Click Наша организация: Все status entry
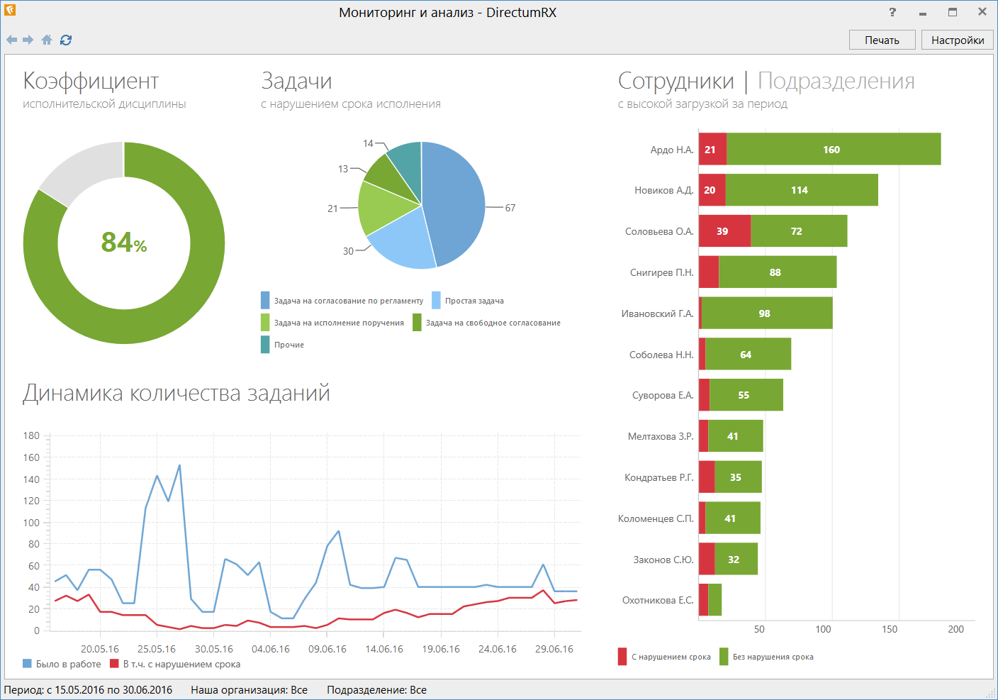The image size is (998, 700). click(x=249, y=689)
